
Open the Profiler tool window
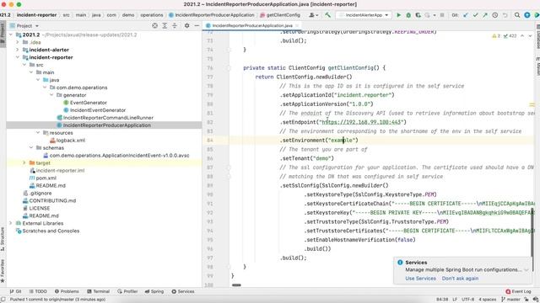[x=127, y=291]
